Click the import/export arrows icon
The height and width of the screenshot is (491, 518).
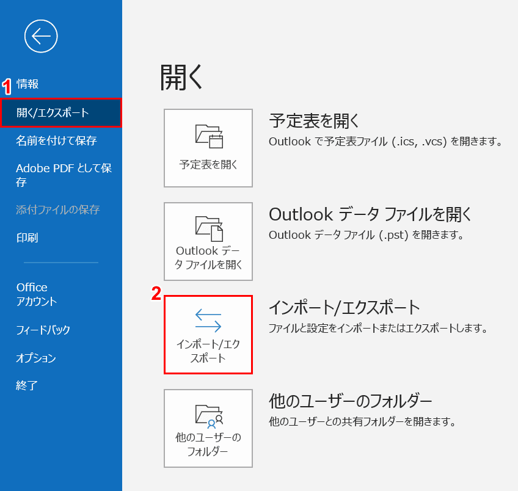point(208,320)
